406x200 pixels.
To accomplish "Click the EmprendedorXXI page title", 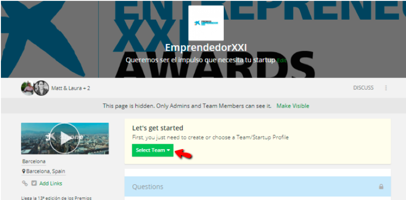I will coord(206,48).
